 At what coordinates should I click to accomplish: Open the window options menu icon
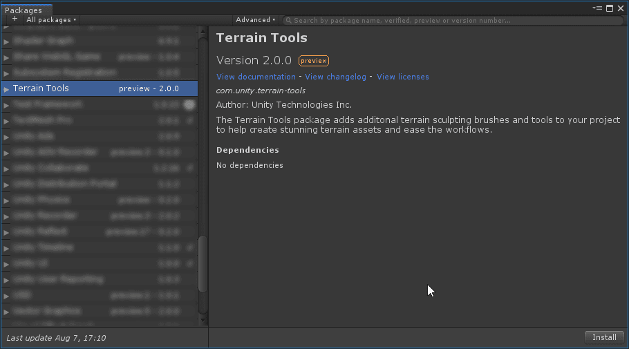(597, 8)
